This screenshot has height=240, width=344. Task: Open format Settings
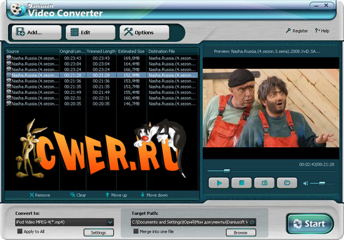(98, 233)
